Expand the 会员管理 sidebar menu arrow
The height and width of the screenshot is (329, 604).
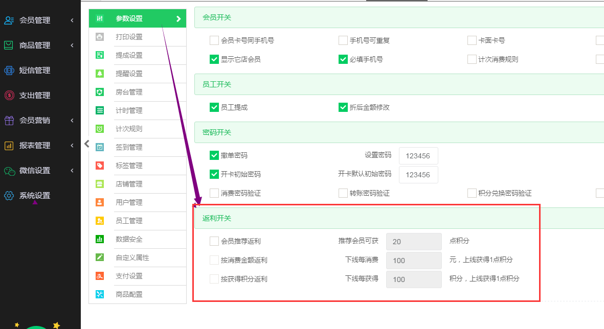72,20
